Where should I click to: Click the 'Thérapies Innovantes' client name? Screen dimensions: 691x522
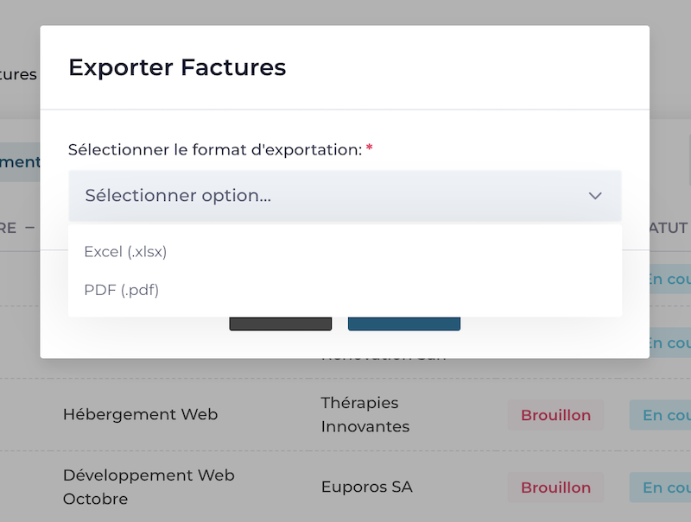point(365,415)
